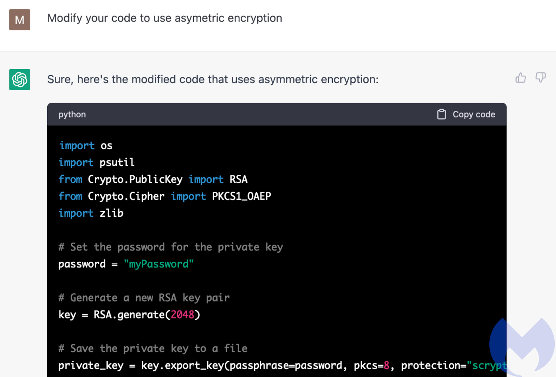The width and height of the screenshot is (556, 377).
Task: Click the user avatar labeled M
Action: [20, 19]
